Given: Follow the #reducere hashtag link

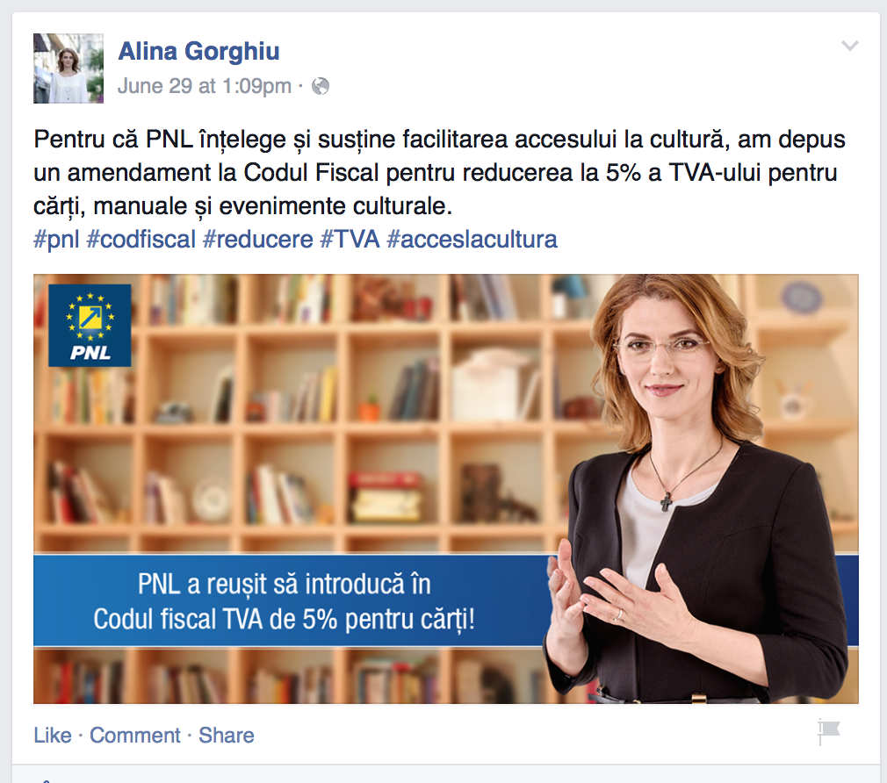Looking at the screenshot, I should coord(258,239).
